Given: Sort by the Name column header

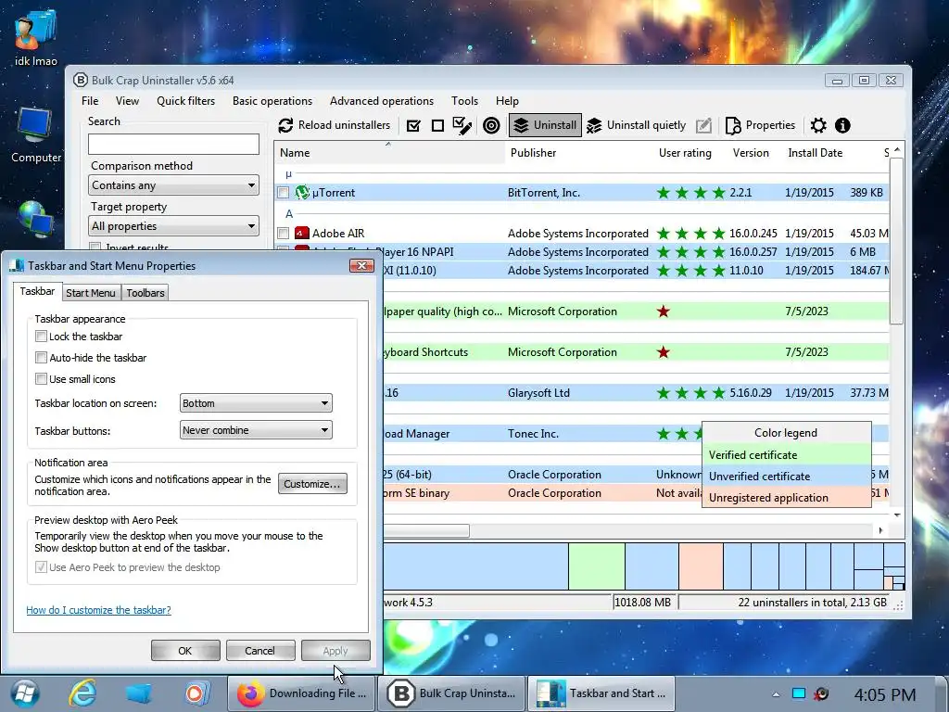Looking at the screenshot, I should pos(389,153).
